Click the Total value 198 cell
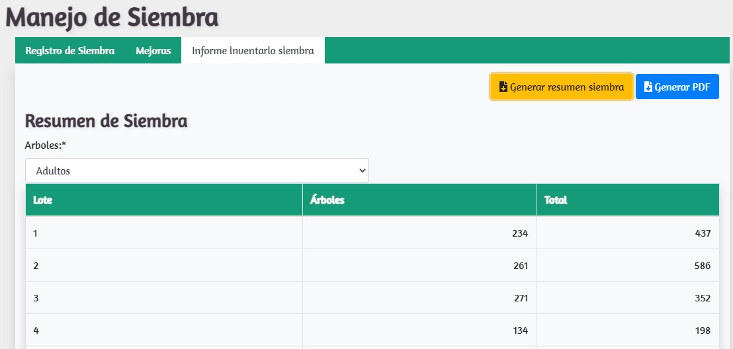 [x=702, y=330]
